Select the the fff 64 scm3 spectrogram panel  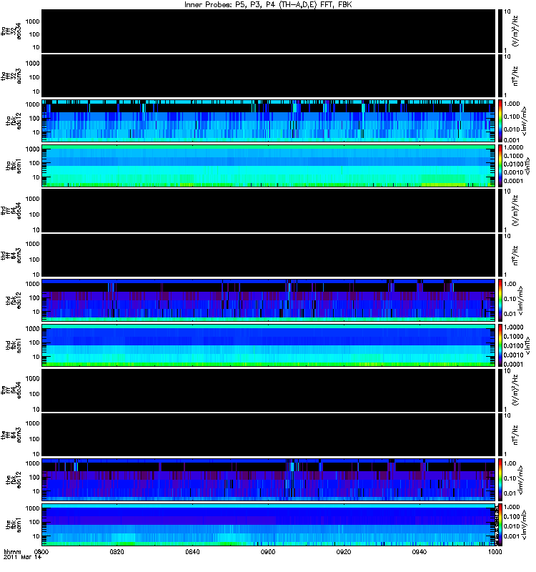[268, 435]
